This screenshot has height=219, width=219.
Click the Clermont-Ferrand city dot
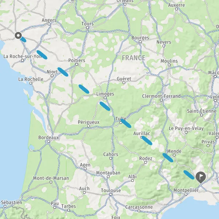click(x=161, y=100)
